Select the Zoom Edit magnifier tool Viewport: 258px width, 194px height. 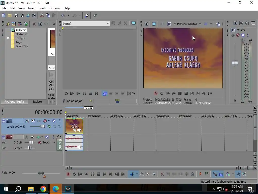click(154, 174)
